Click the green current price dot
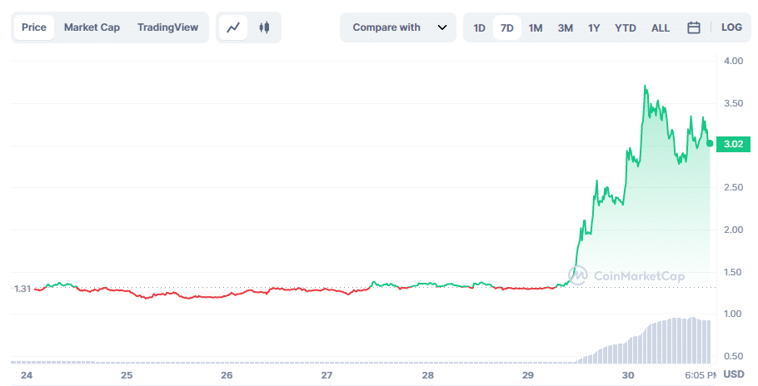This screenshot has height=386, width=758. click(x=710, y=143)
